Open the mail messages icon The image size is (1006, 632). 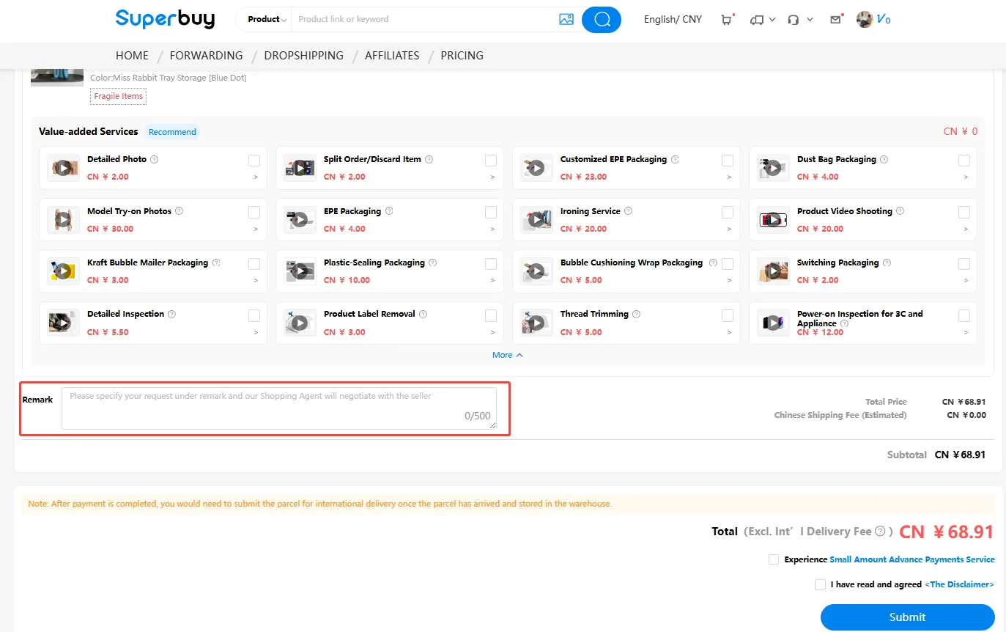(x=835, y=20)
